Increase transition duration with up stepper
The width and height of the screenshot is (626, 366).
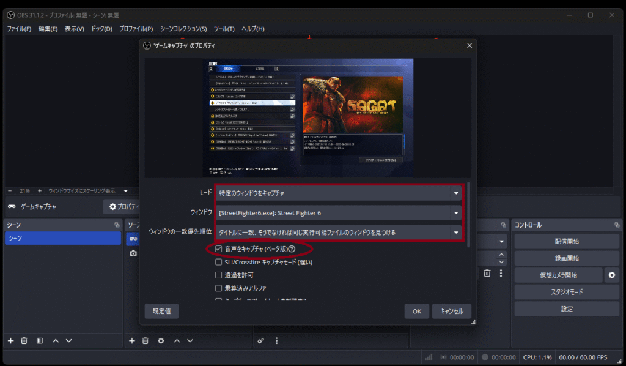[501, 255]
